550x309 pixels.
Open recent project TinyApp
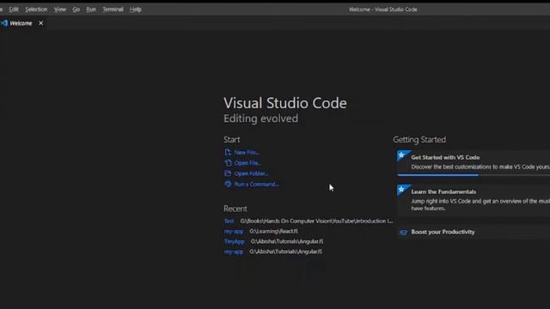click(235, 241)
